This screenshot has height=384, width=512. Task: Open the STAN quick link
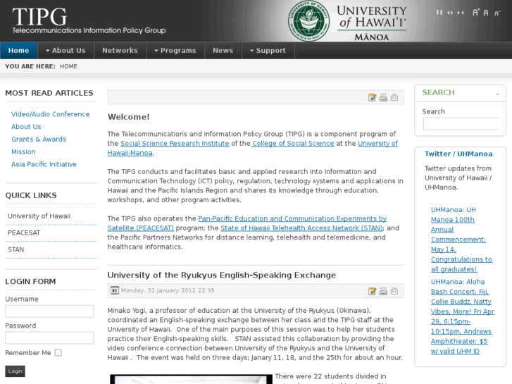(x=15, y=249)
